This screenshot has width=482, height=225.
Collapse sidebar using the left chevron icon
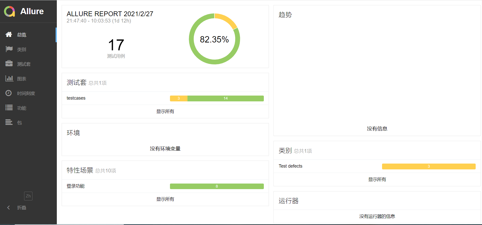pyautogui.click(x=9, y=208)
